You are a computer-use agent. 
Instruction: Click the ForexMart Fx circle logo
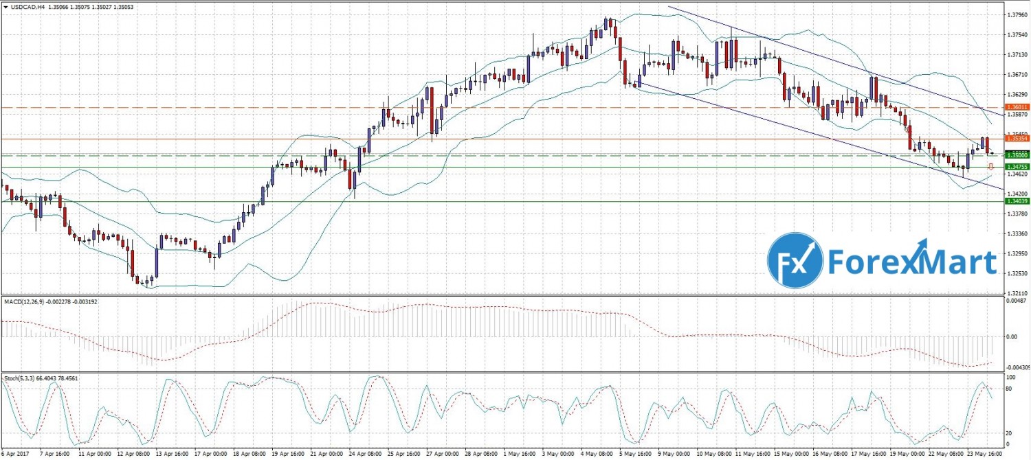point(795,261)
